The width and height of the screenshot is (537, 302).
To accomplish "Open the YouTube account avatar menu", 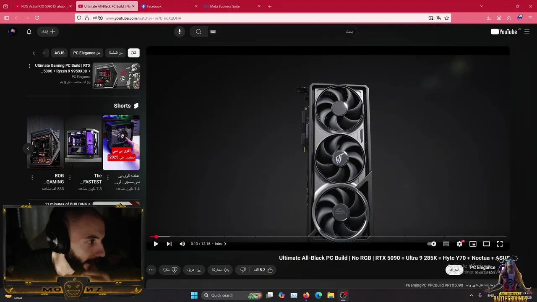I will (x=12, y=31).
